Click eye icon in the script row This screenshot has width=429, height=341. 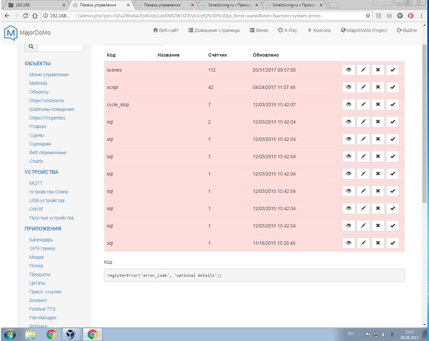(x=348, y=87)
